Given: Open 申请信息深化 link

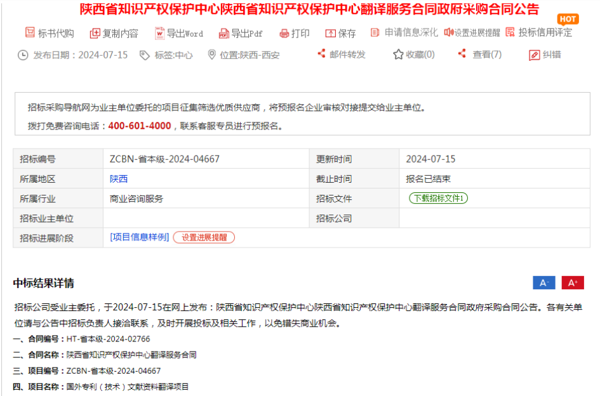Looking at the screenshot, I should (x=411, y=32).
